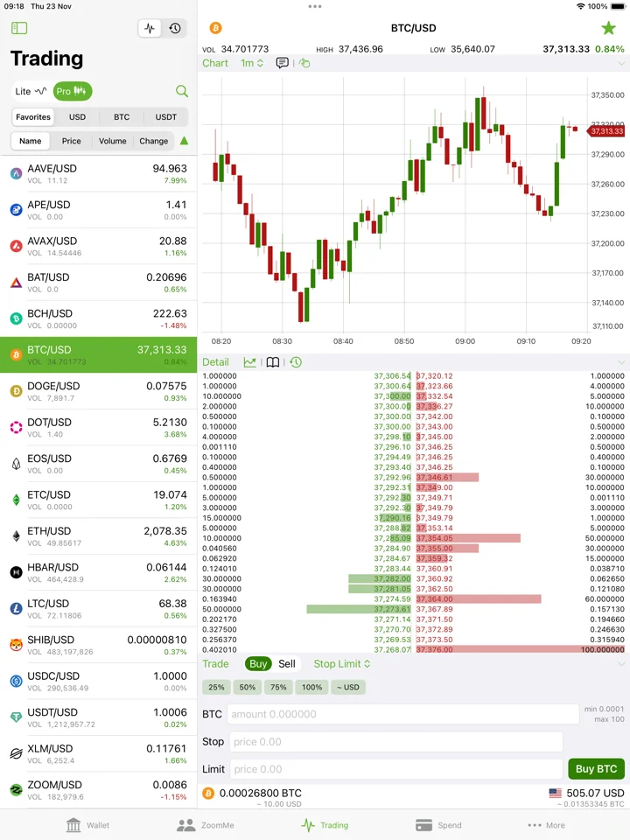
Task: Collapse the Chart section chevron
Action: [x=621, y=63]
